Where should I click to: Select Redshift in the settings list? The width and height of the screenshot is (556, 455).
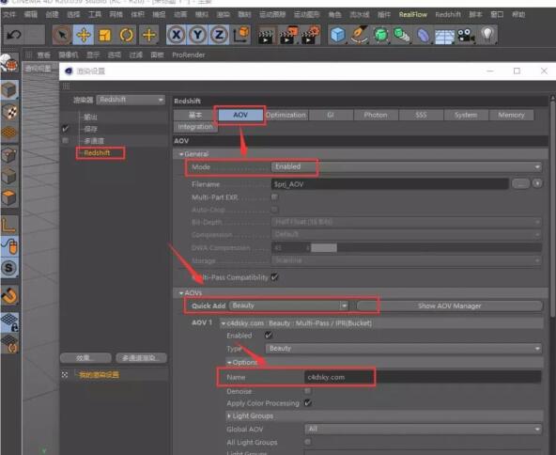[97, 153]
